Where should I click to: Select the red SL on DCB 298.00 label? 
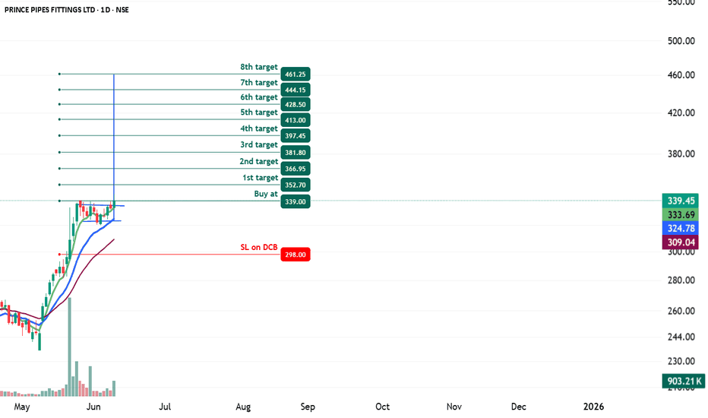tap(296, 255)
